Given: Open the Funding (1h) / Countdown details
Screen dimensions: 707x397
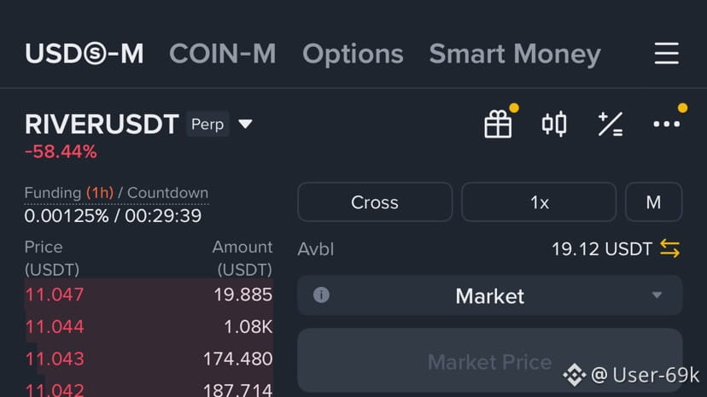Looking at the screenshot, I should tap(116, 194).
